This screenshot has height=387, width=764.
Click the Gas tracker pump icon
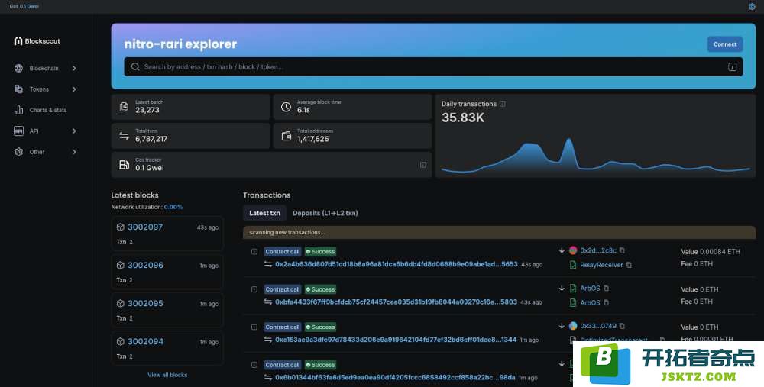125,165
